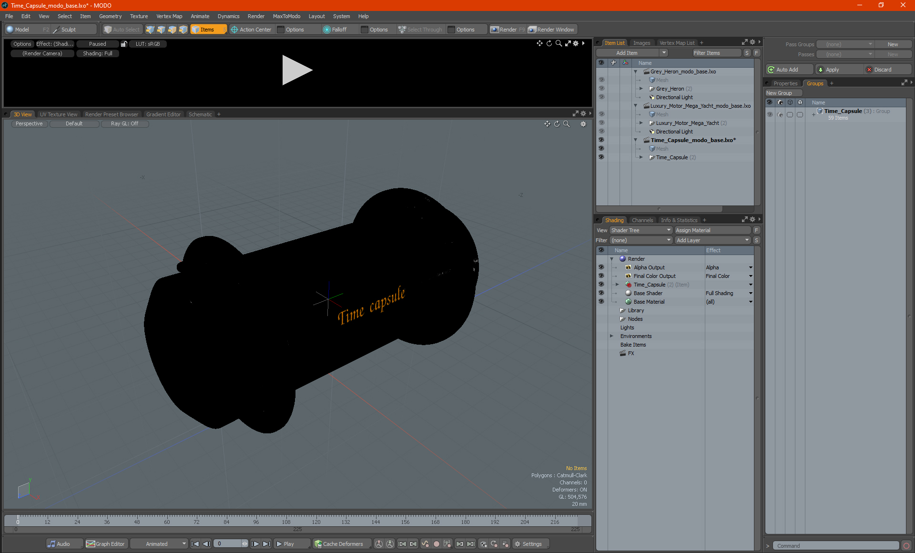Switch to Channels tab
Viewport: 915px width, 553px height.
(x=642, y=220)
